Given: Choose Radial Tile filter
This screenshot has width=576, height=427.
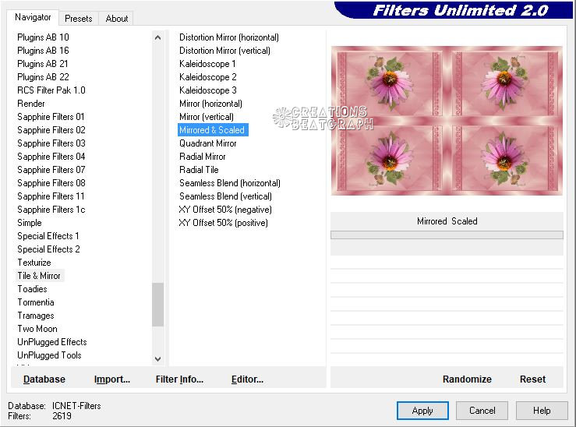Looking at the screenshot, I should pyautogui.click(x=199, y=170).
